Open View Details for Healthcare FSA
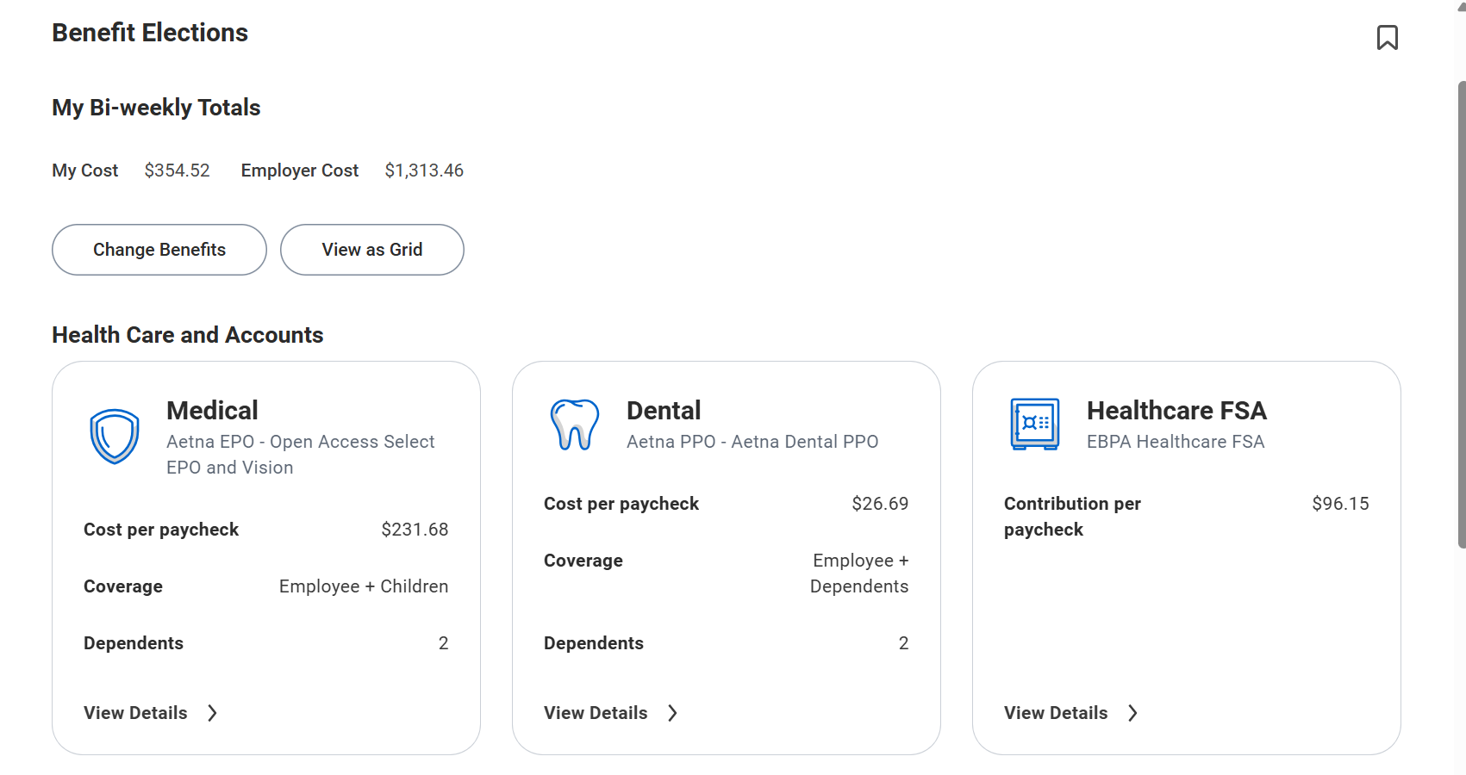 pyautogui.click(x=1056, y=713)
